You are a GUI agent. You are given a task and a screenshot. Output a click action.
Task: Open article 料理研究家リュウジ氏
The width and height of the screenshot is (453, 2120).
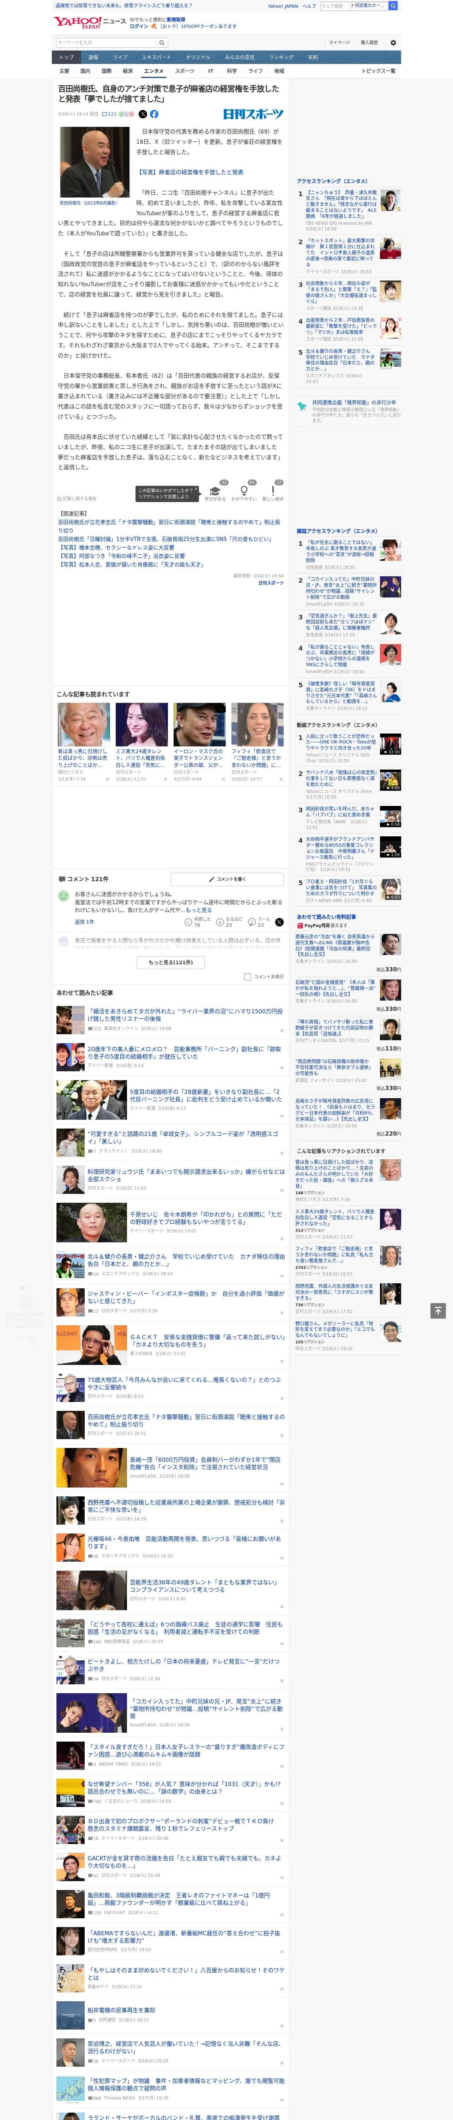point(186,1175)
